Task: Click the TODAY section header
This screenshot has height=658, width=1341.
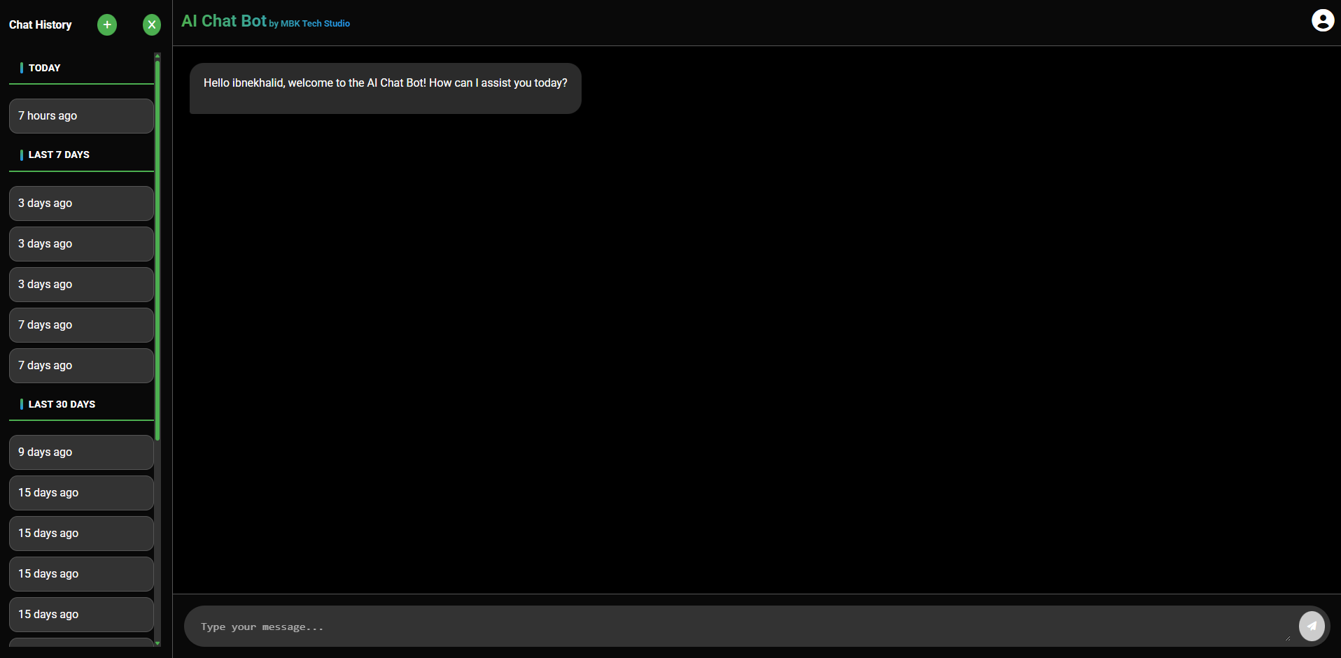Action: pos(45,68)
